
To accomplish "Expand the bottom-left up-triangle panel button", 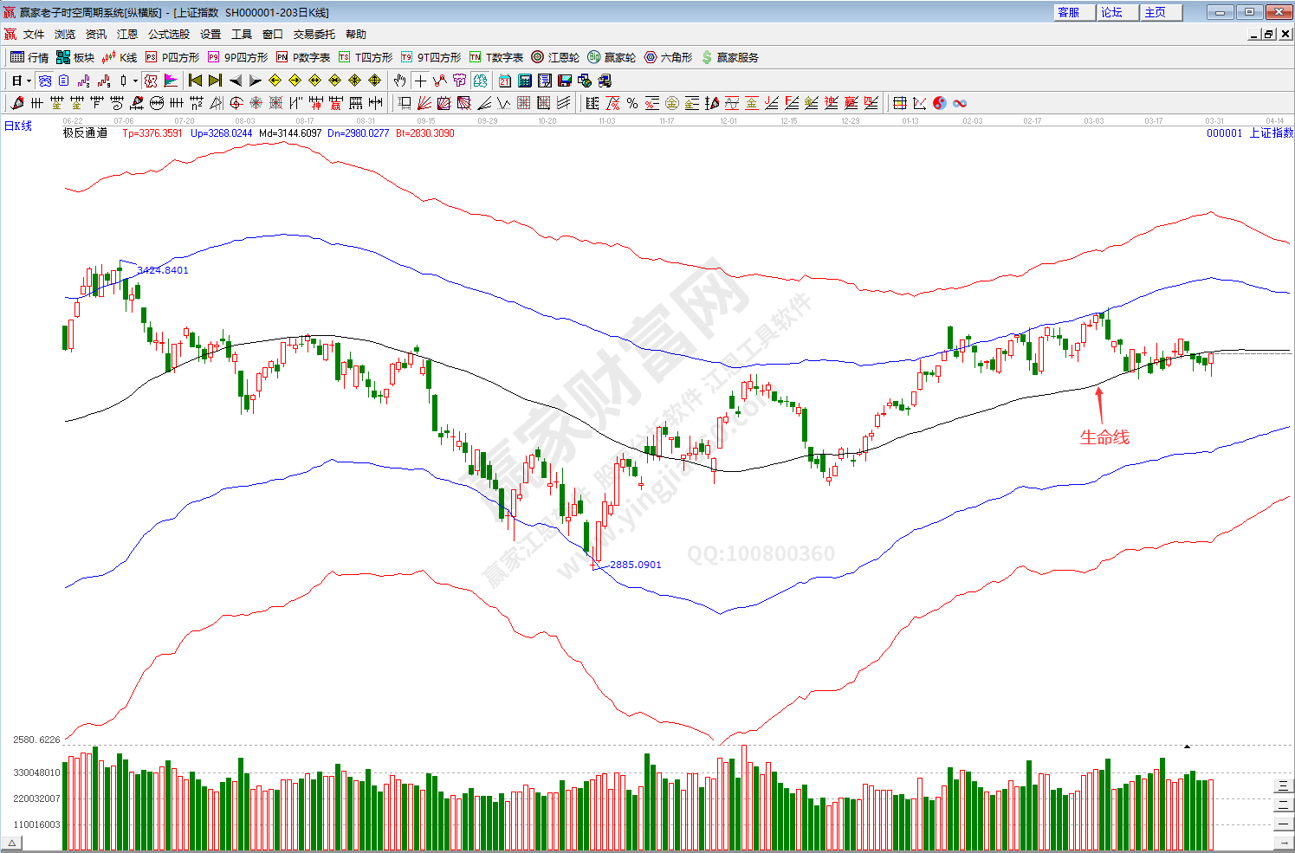I will (x=12, y=843).
